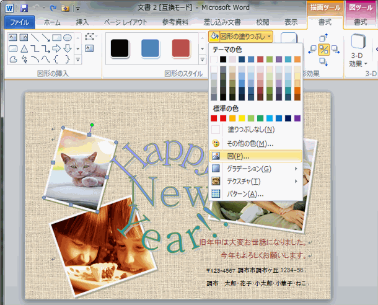Apply the red shape style
378x305 pixels.
coord(181,48)
